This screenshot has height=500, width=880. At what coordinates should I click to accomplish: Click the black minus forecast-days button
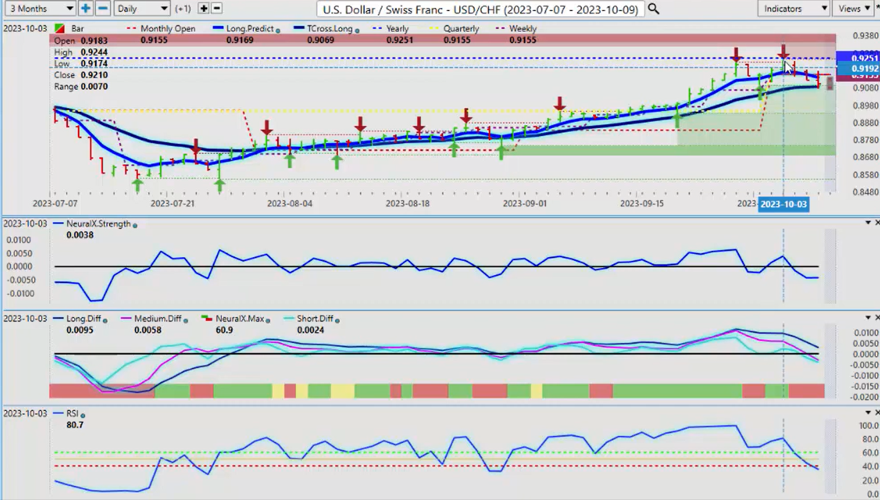pyautogui.click(x=217, y=9)
